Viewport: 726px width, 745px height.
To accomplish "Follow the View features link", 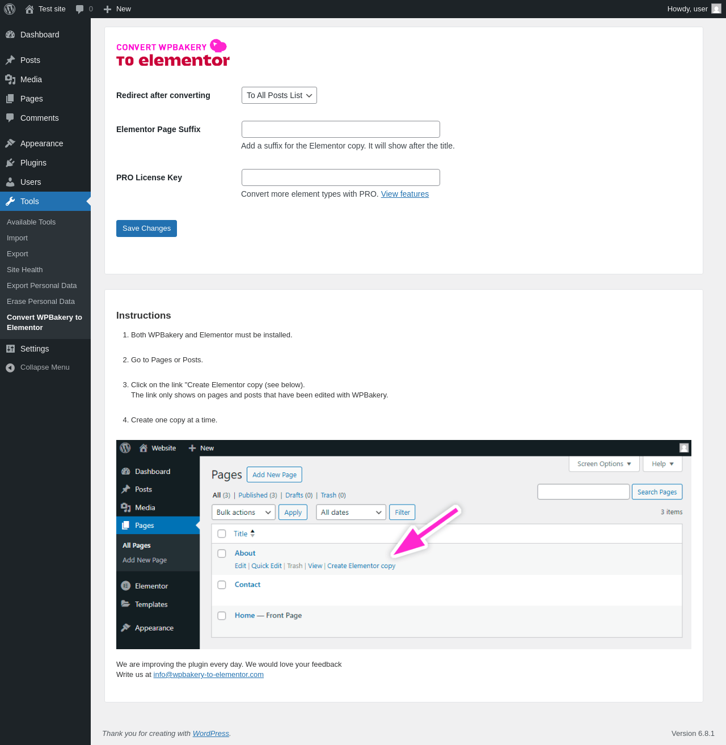I will coord(405,194).
